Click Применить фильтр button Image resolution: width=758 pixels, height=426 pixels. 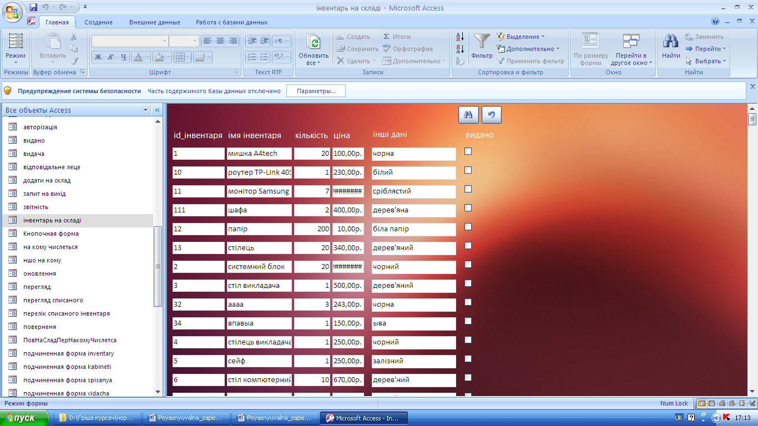[x=530, y=61]
